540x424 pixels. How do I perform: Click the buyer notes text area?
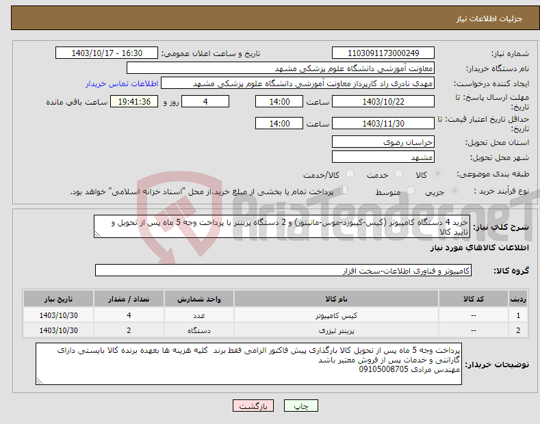[248, 364]
